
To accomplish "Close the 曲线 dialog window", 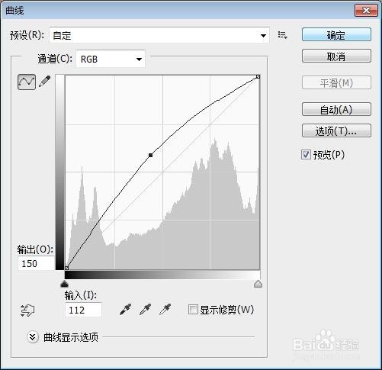I will 366,10.
